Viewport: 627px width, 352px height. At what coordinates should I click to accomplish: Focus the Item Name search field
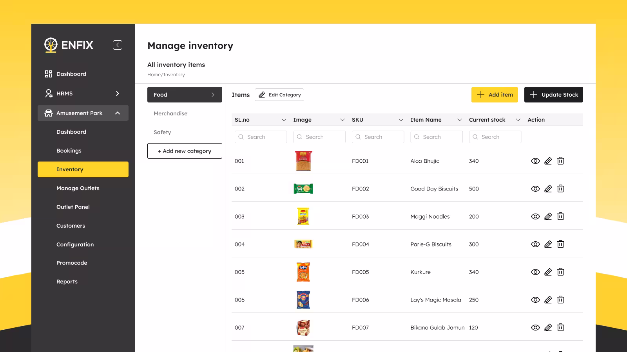(x=437, y=137)
